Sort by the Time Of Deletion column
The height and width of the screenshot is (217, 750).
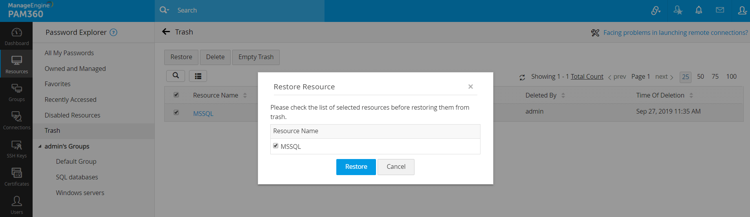691,95
